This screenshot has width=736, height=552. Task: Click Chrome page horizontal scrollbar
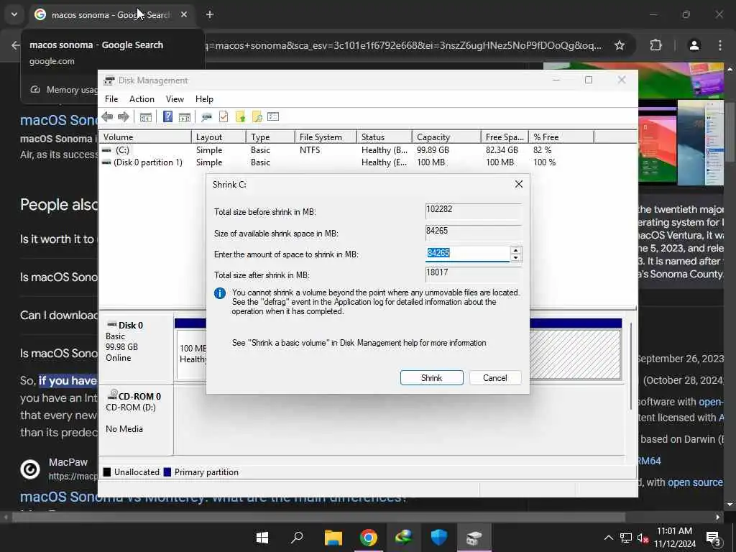319,517
